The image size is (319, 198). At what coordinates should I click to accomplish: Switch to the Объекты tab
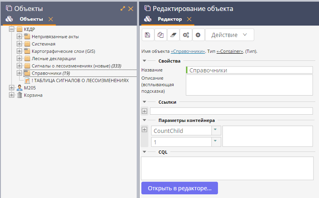[x=31, y=19]
